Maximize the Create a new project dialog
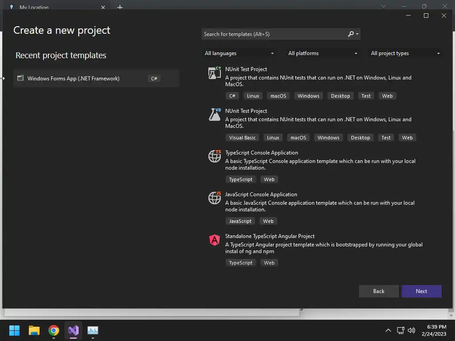 426,16
